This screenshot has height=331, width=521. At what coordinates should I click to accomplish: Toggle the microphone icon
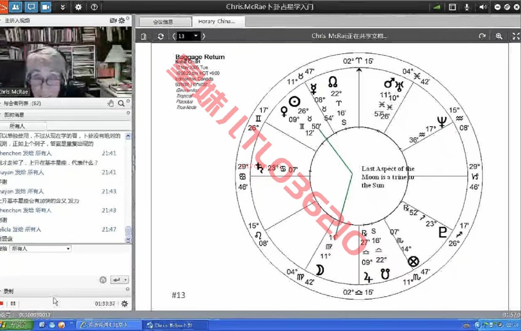pyautogui.click(x=467, y=7)
